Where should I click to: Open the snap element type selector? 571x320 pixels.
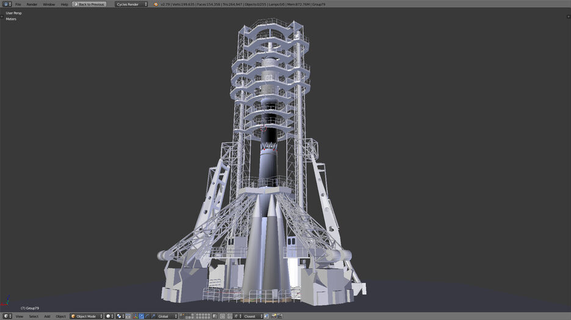238,316
